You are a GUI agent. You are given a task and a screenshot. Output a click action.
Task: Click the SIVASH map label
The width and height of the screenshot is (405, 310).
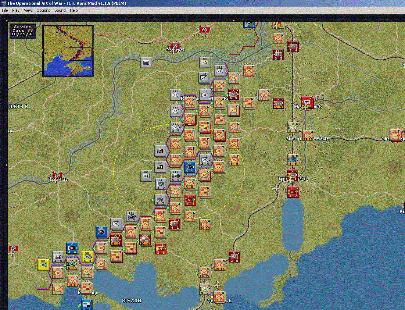(x=132, y=301)
